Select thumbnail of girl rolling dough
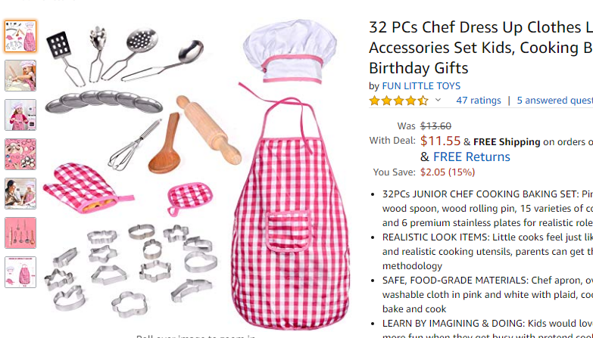The image size is (593, 338). (x=20, y=76)
